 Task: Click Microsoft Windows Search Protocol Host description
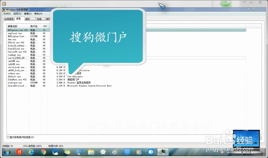[90, 86]
